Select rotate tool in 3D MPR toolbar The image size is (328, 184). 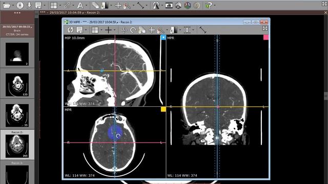click(133, 30)
